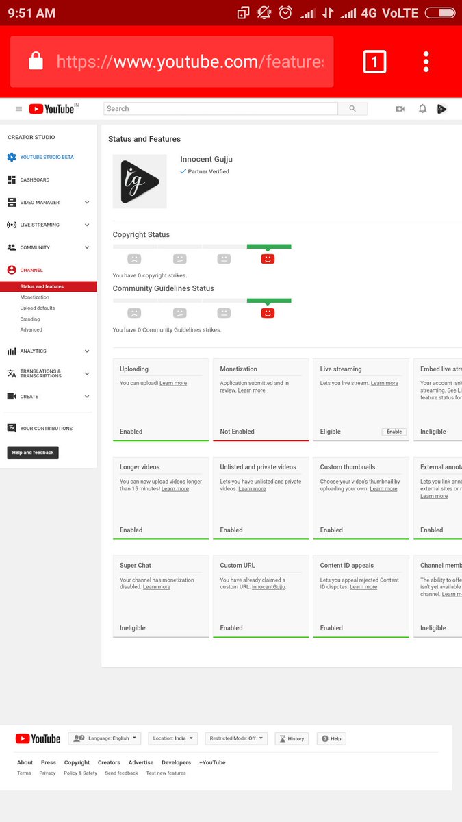Click the Translations & Transcriptions icon
The image size is (462, 822).
[12, 373]
